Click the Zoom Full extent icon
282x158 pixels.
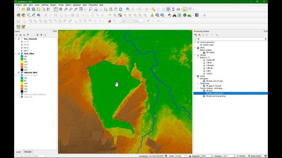[x=81, y=9]
